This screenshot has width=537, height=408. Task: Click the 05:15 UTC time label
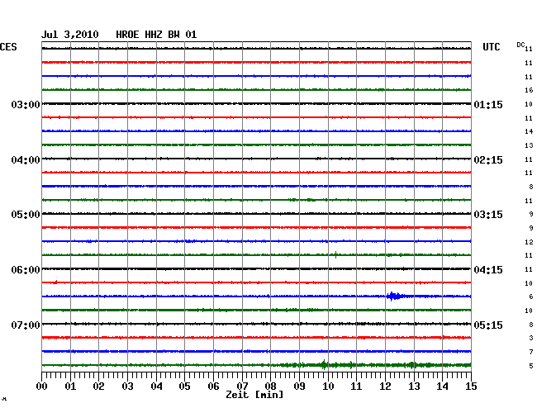[488, 325]
